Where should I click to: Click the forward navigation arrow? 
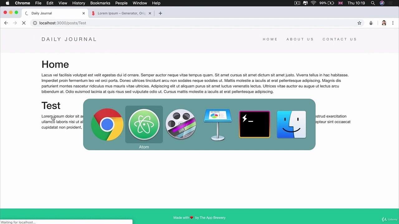pos(15,23)
